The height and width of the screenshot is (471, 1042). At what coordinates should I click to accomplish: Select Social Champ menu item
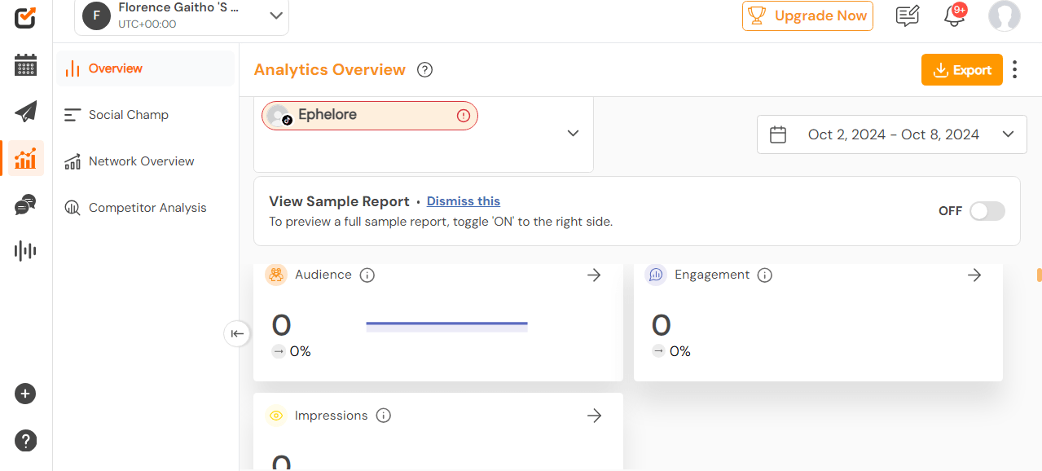pos(146,115)
